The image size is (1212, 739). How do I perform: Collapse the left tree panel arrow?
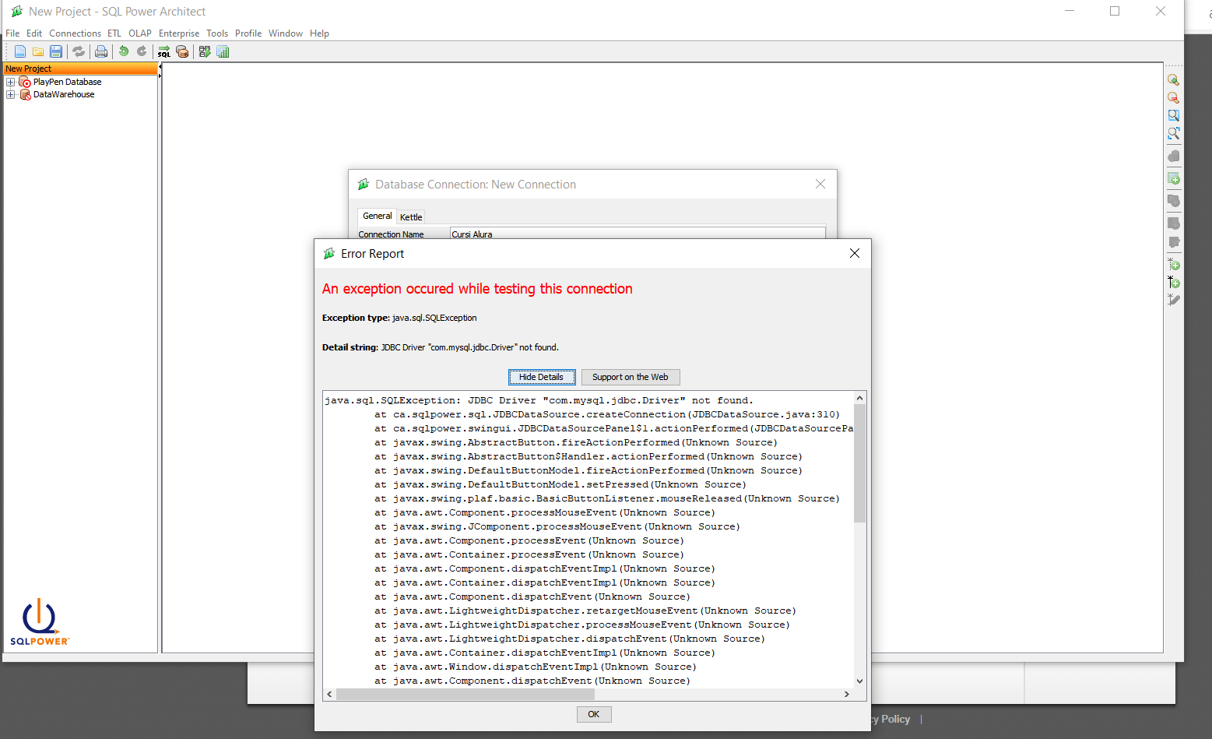click(x=160, y=67)
